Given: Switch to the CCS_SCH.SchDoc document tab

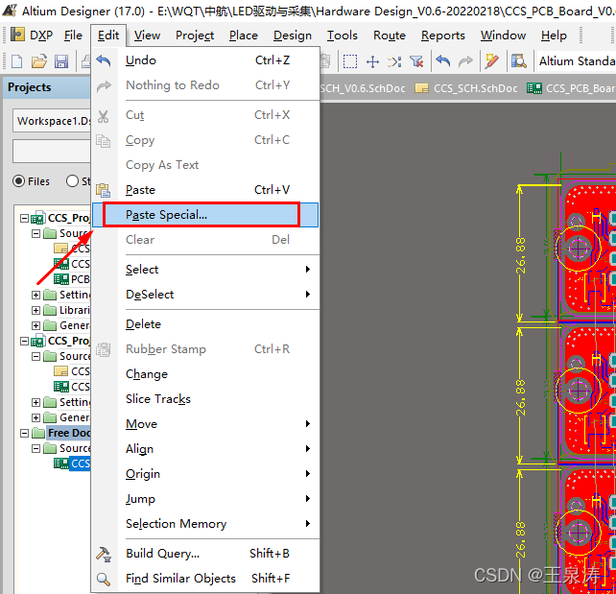Looking at the screenshot, I should point(466,88).
